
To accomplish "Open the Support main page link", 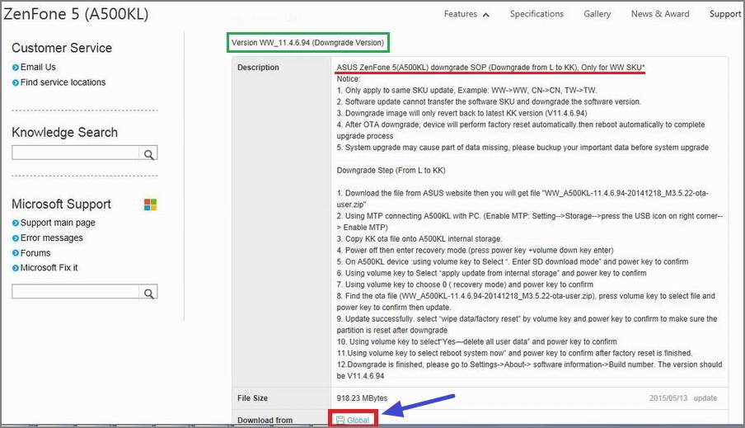I will [x=58, y=223].
